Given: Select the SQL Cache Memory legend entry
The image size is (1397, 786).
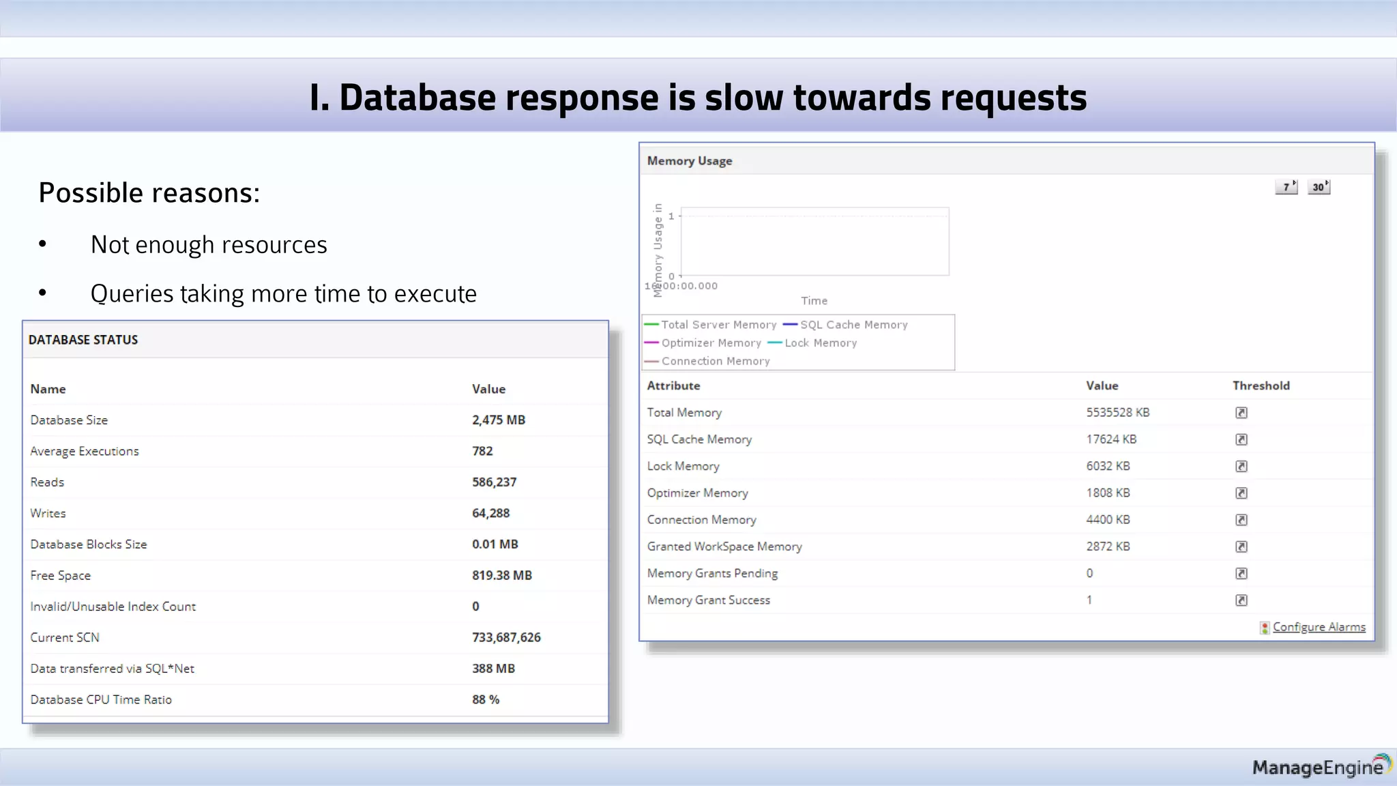Looking at the screenshot, I should [846, 325].
